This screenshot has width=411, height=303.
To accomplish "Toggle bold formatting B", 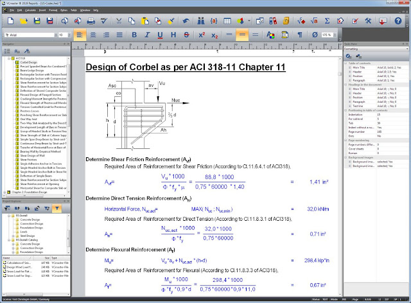I will click(x=134, y=35).
